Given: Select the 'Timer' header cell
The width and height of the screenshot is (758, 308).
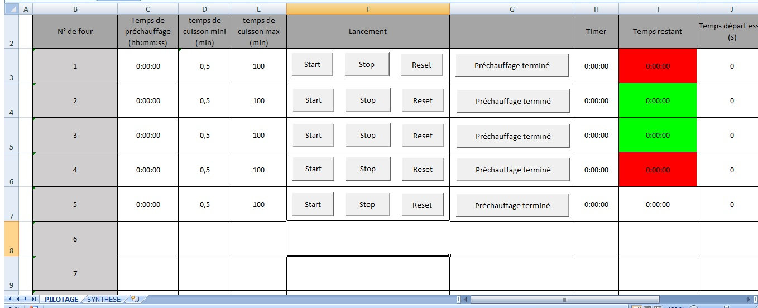Looking at the screenshot, I should tap(596, 32).
